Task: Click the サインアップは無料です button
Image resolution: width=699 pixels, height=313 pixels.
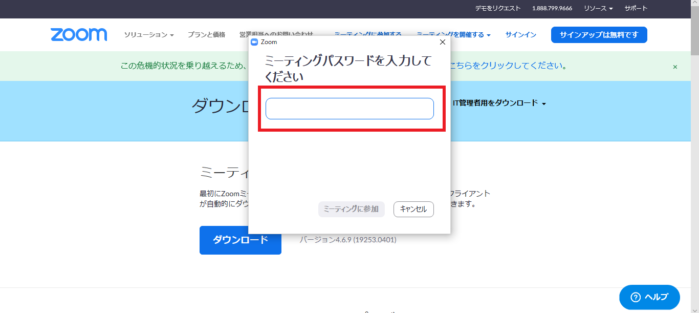Action: pyautogui.click(x=599, y=35)
